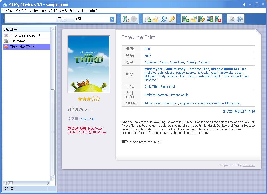Click the greyed play movie button
The image size is (267, 194).
click(x=134, y=19)
